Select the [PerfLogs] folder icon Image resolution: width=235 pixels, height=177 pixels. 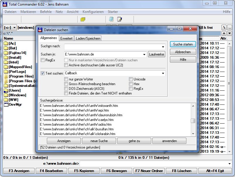tap(6, 72)
